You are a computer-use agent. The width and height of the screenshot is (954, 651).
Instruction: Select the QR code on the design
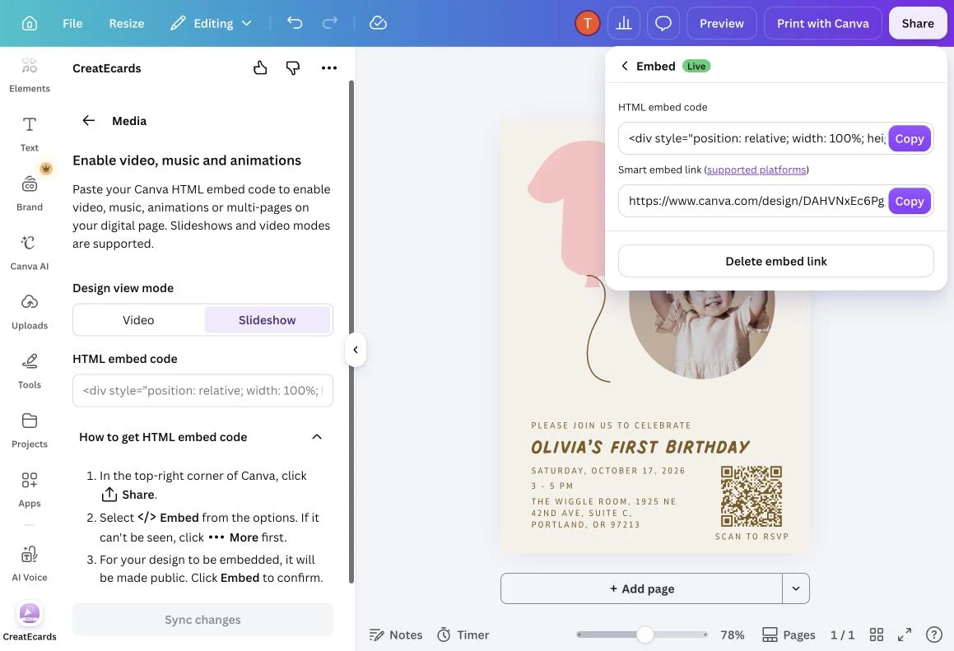tap(752, 496)
